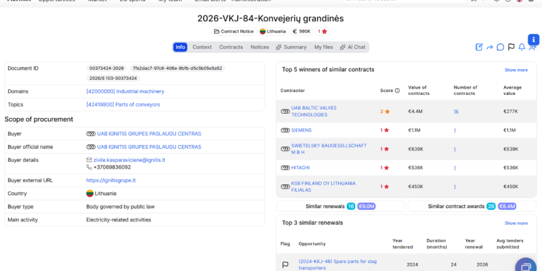This screenshot has width=542, height=271.
Task: Click the company icon beside SWIETELSKY BAUGESELLSCHAFT
Action: (x=285, y=149)
